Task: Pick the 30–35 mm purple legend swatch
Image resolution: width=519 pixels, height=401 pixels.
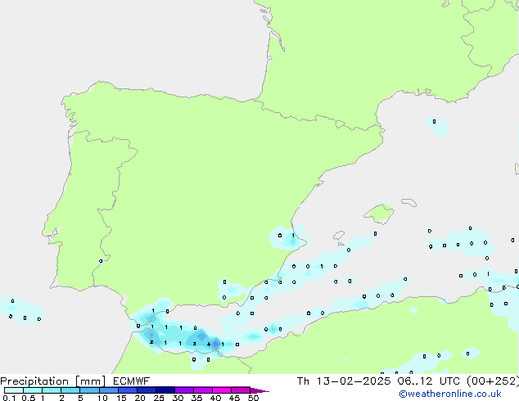Action: coord(183,390)
